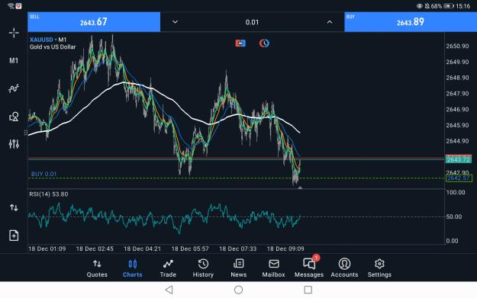Tap the 2650.90 price scale label
The image size is (477, 298).
[457, 46]
